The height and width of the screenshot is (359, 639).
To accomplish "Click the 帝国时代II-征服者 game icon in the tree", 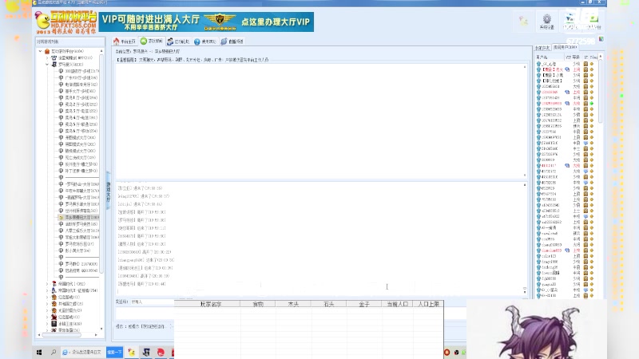I will click(x=54, y=290).
